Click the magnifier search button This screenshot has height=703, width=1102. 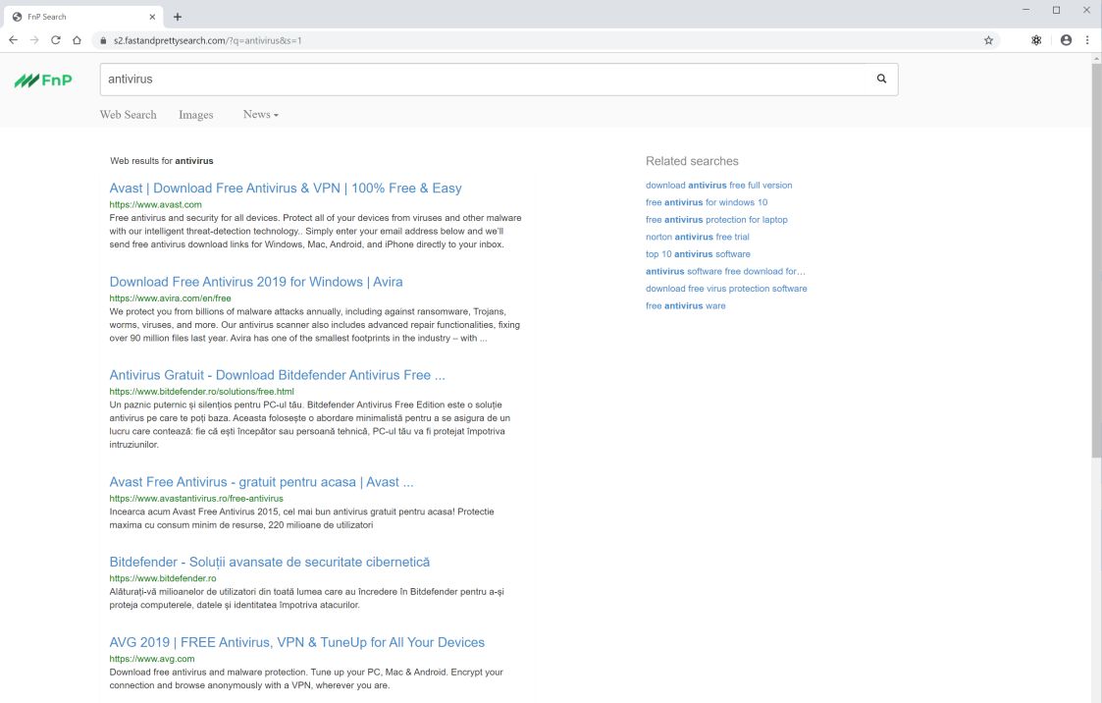881,79
